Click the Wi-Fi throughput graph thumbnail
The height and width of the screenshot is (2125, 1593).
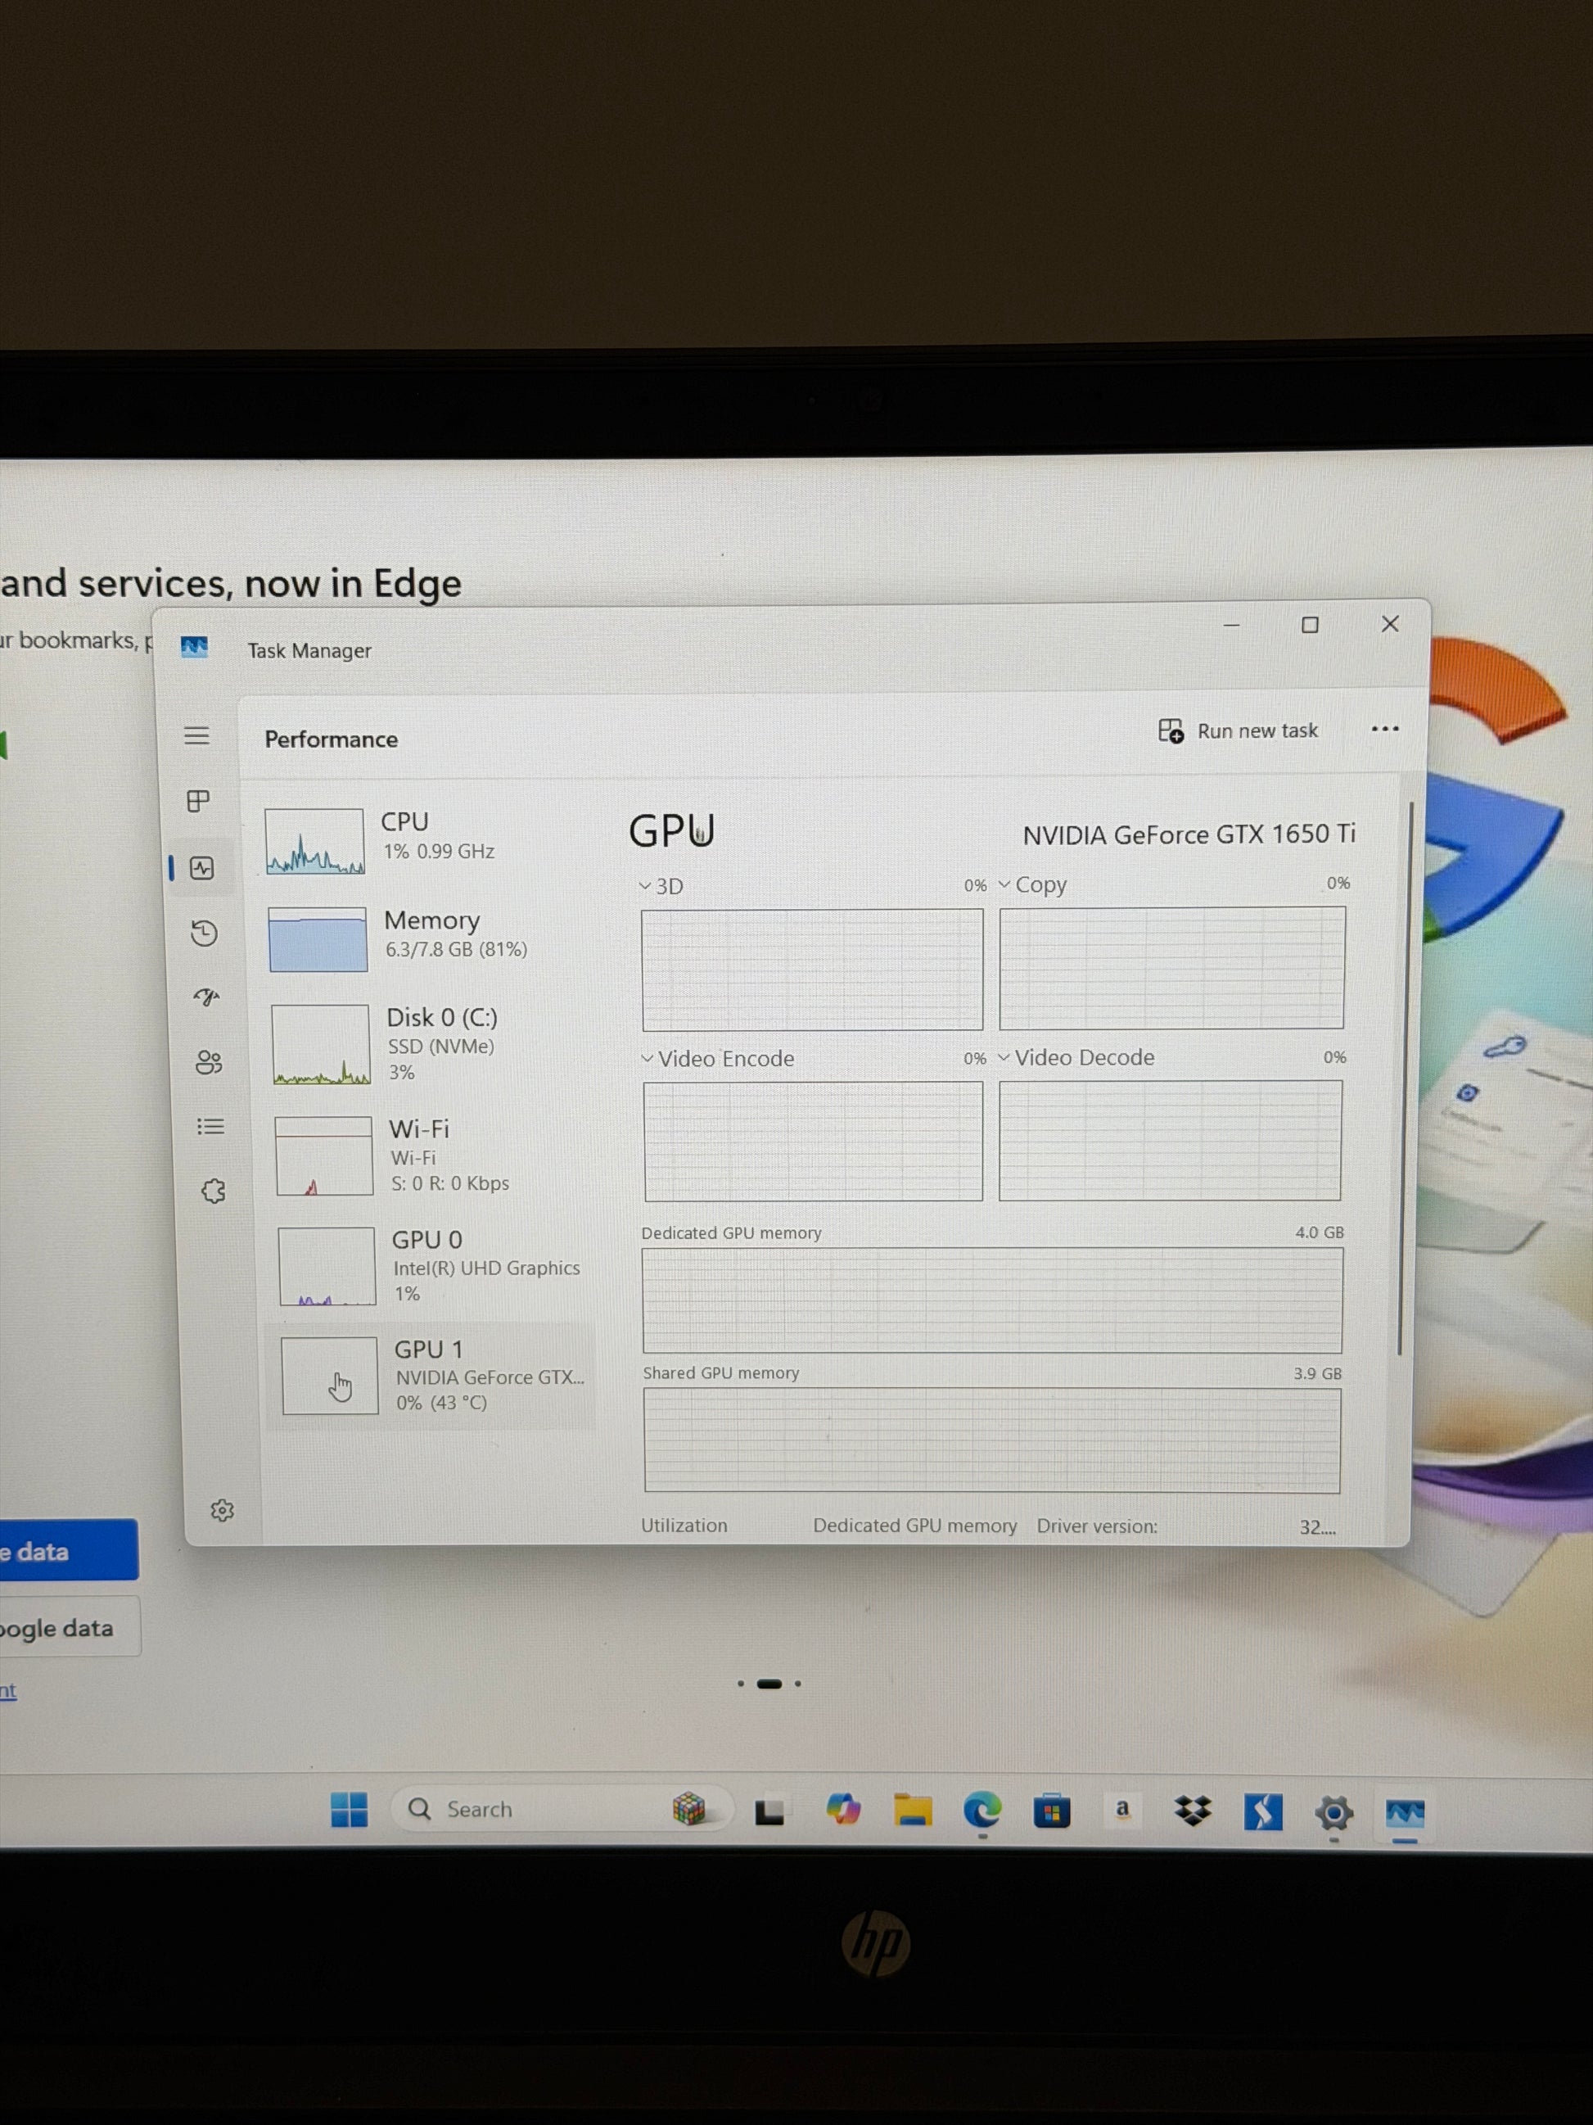click(323, 1155)
